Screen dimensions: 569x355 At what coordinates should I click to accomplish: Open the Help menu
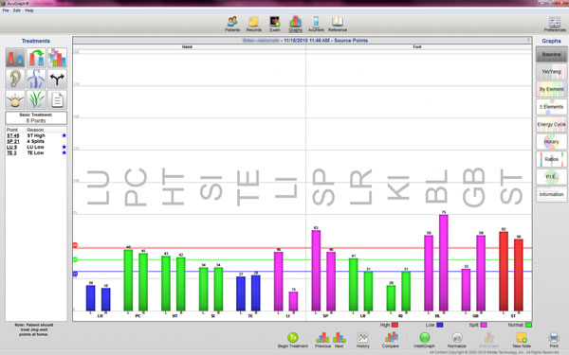click(x=29, y=10)
